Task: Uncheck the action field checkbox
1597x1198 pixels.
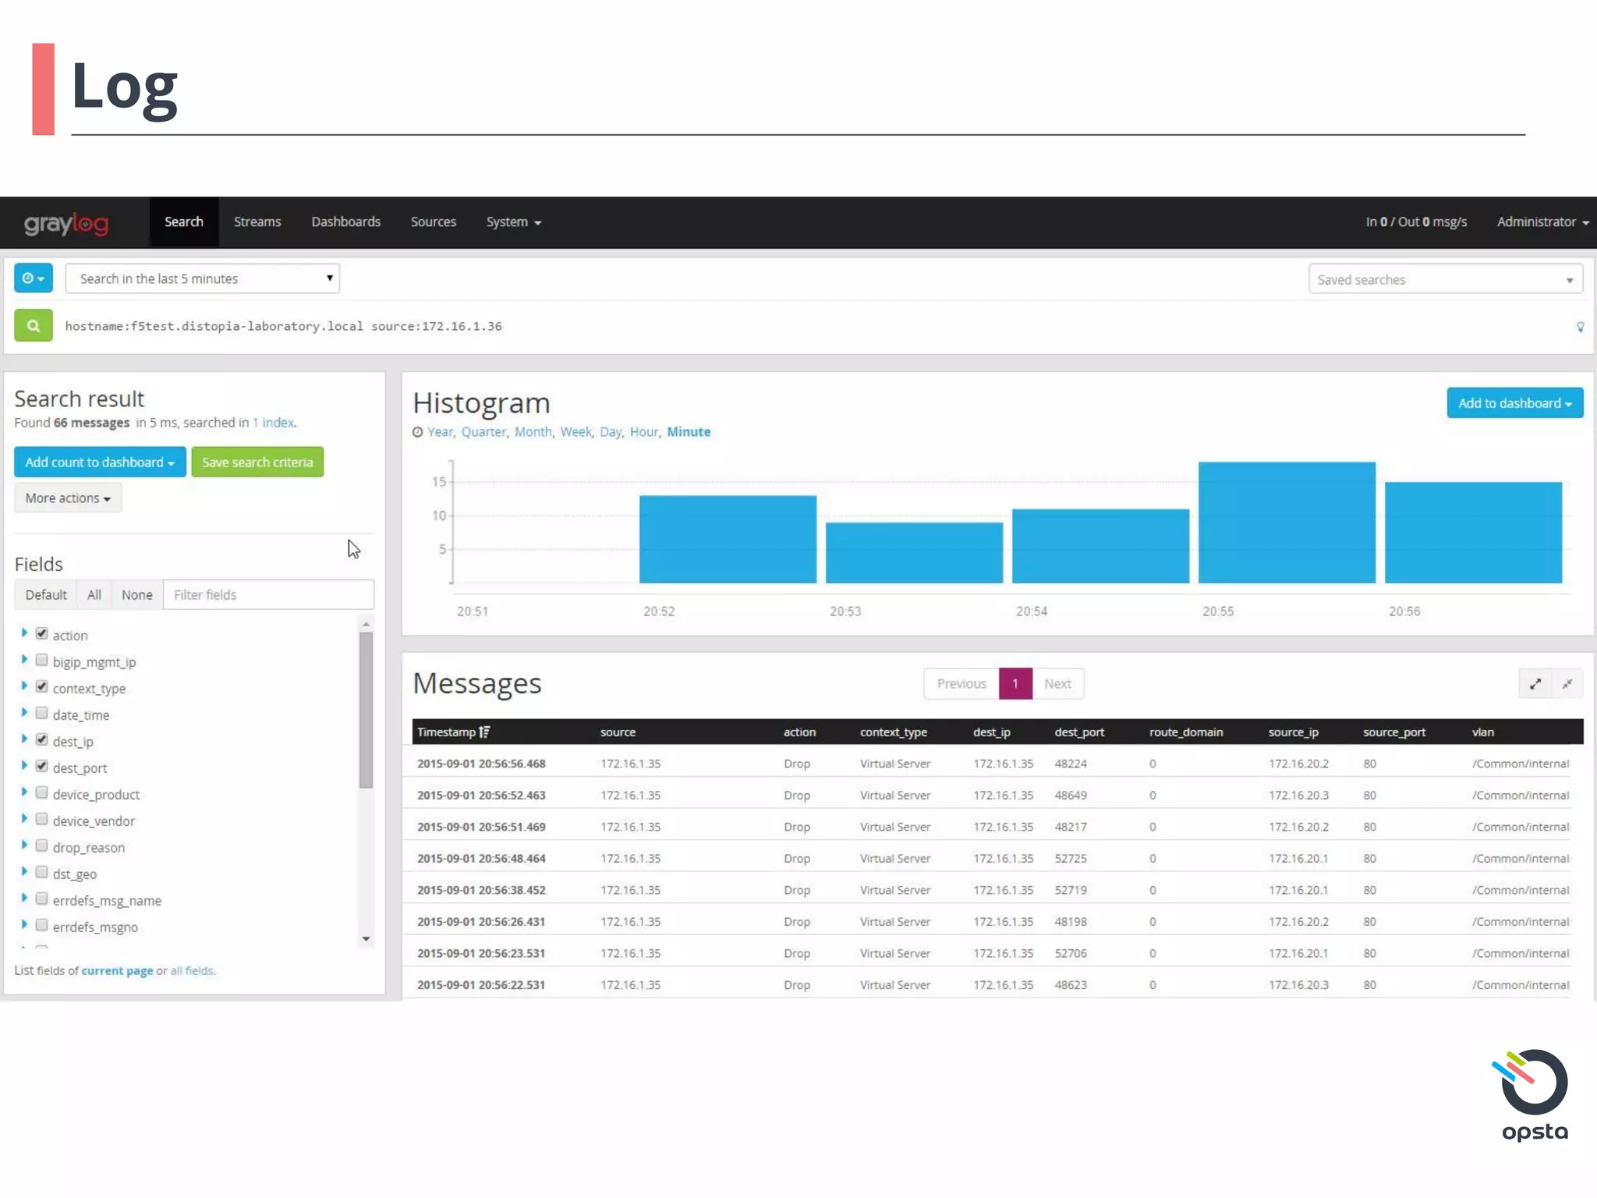Action: point(42,634)
